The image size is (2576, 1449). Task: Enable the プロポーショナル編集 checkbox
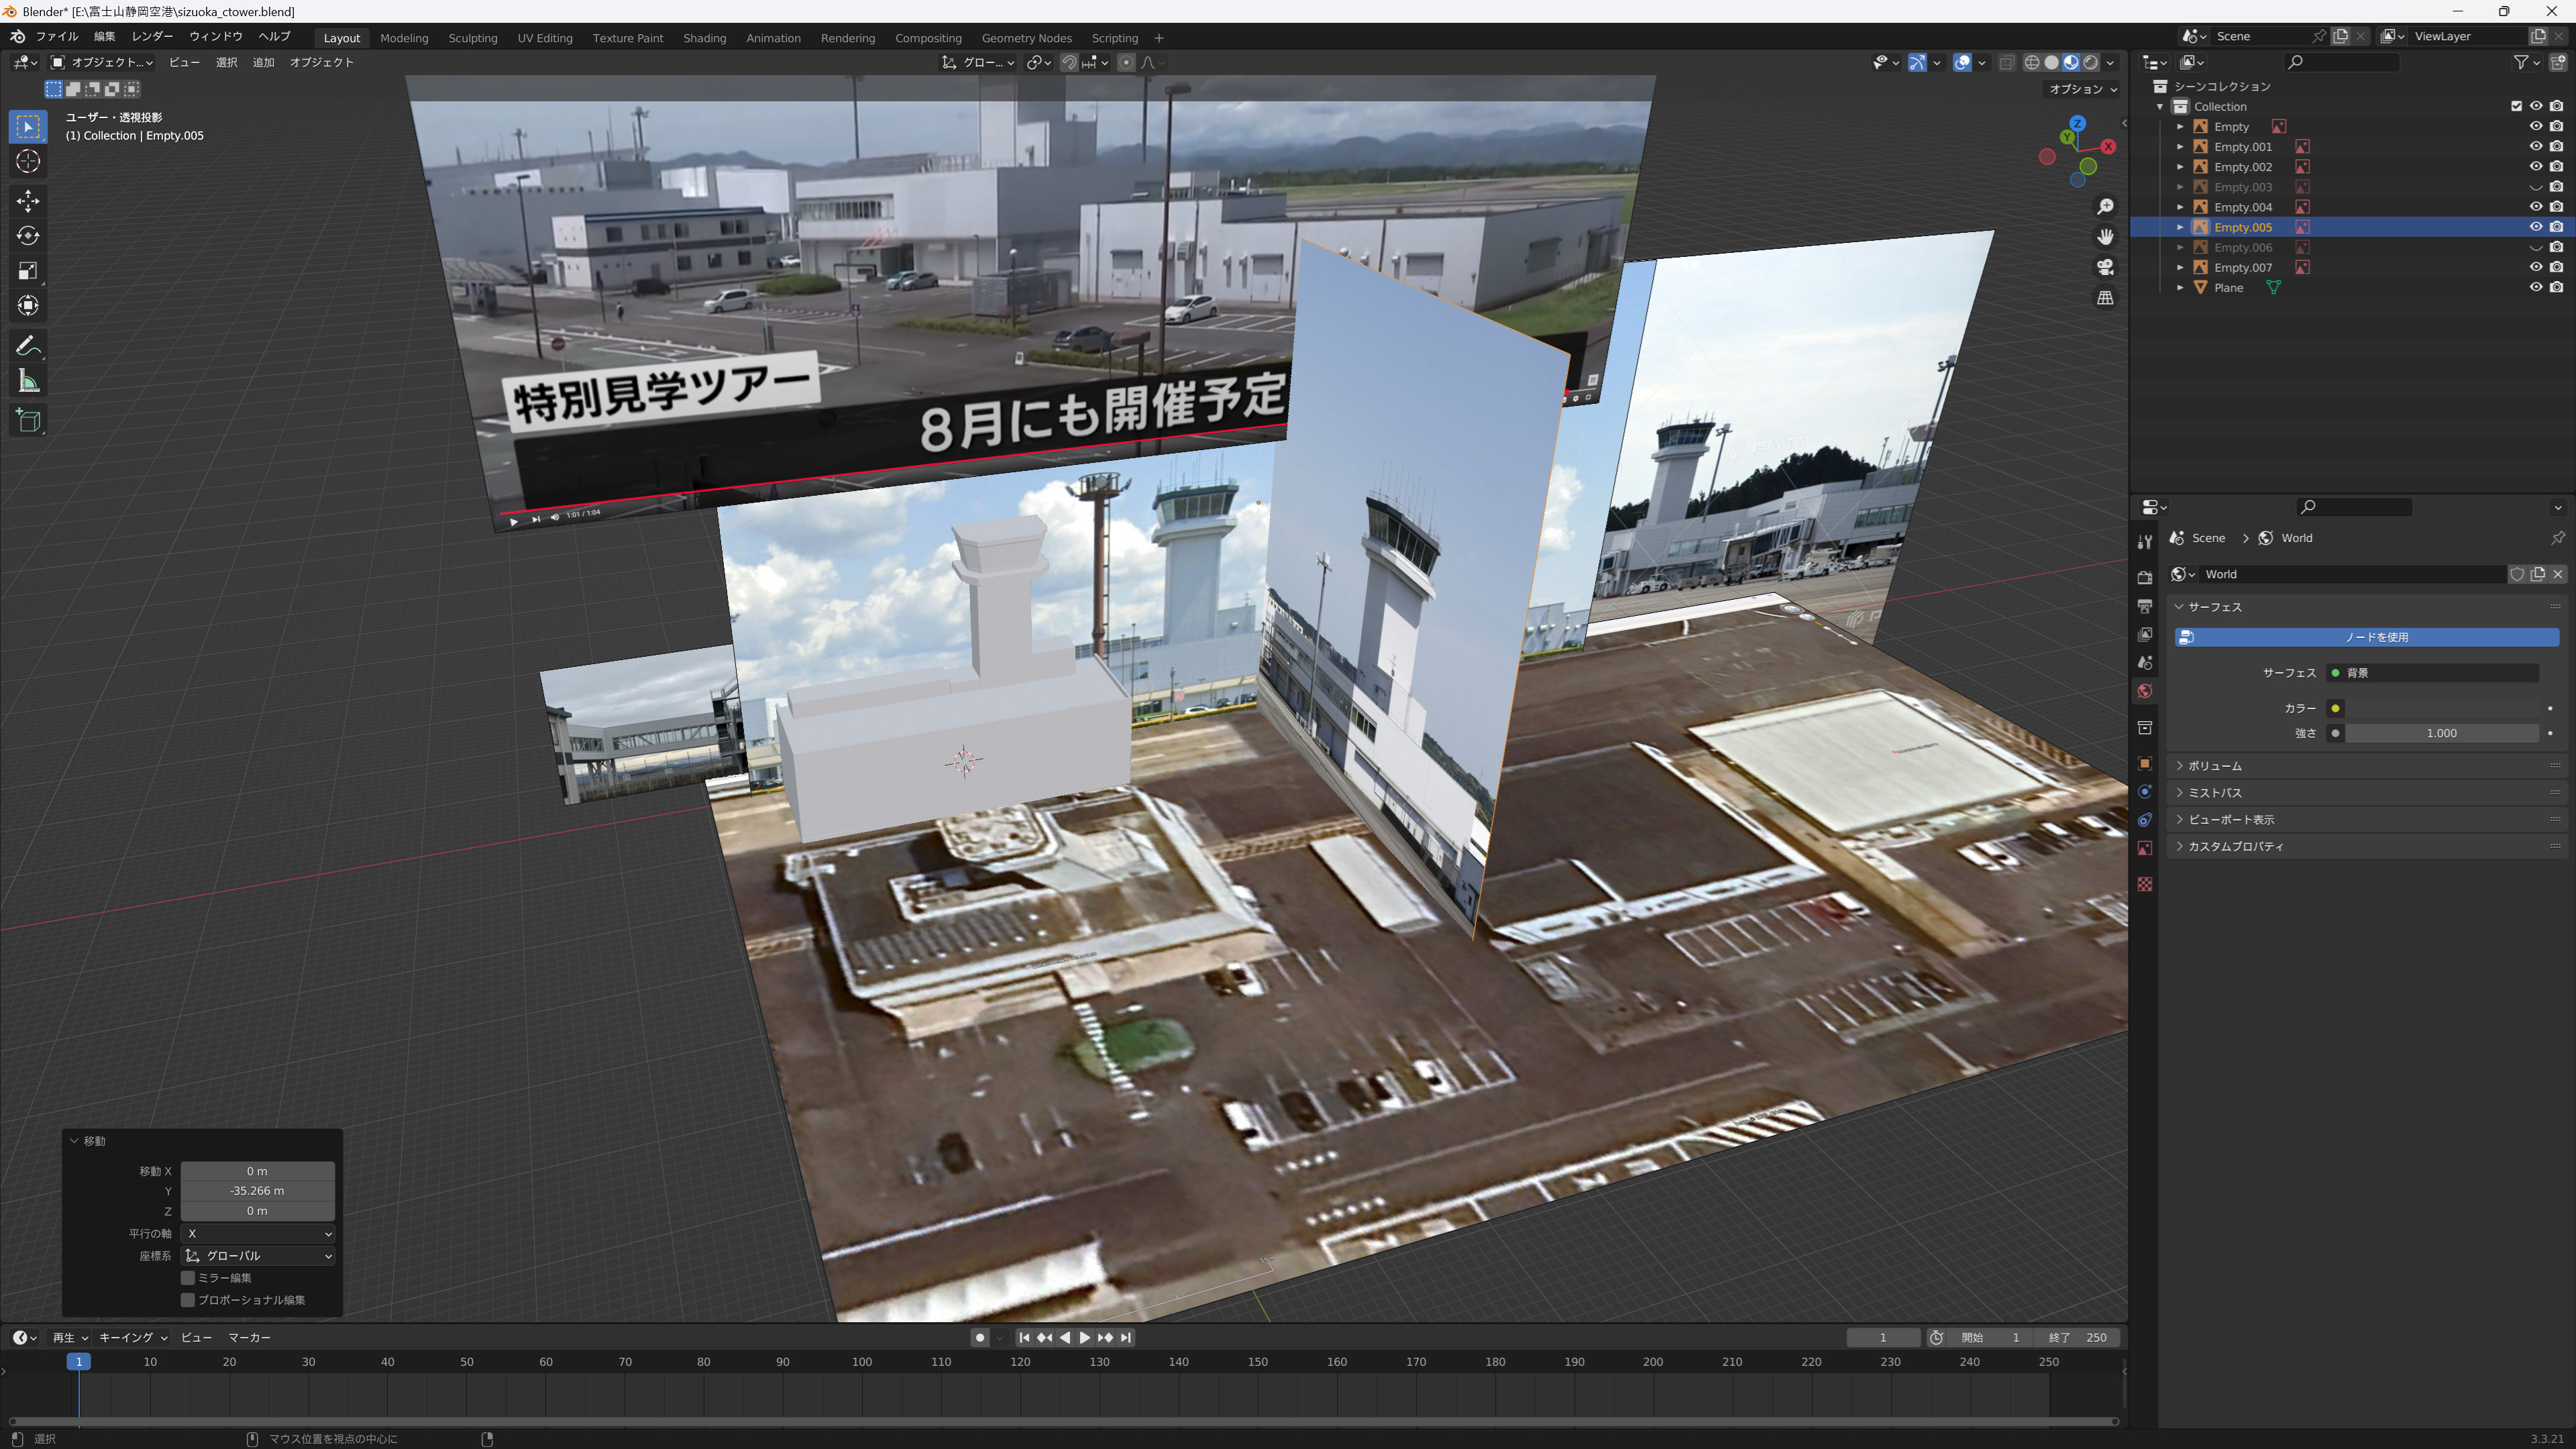point(187,1300)
